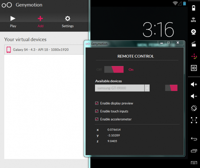Uncheck Enable touch inputs
200x168 pixels.
[97, 111]
